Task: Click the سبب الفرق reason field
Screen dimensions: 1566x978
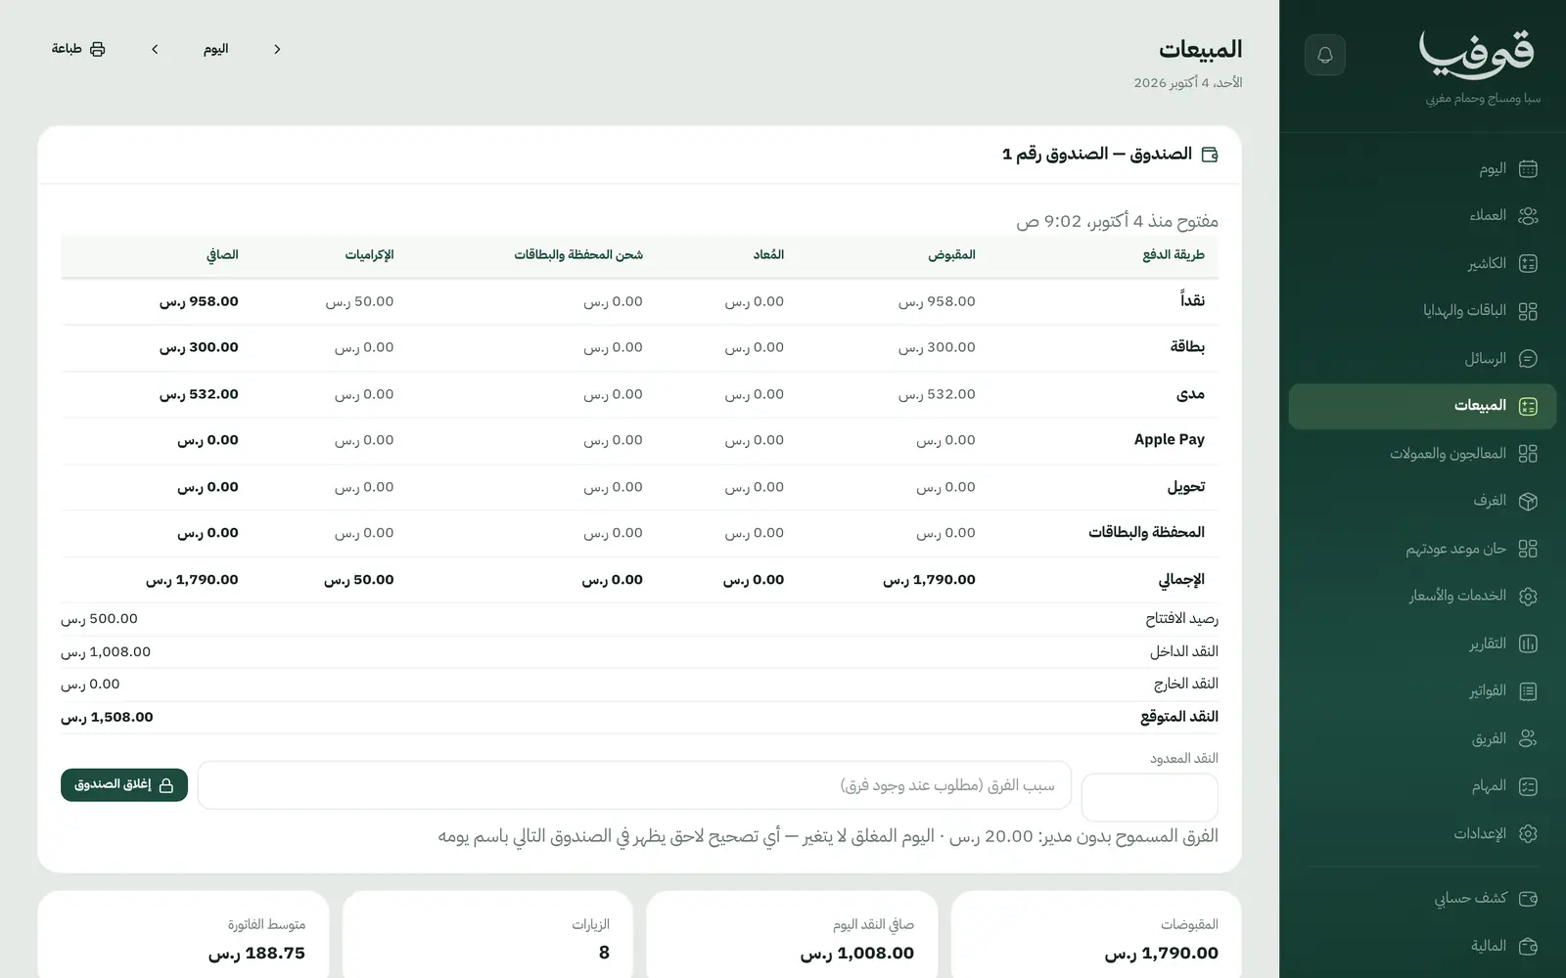Action: tap(634, 785)
